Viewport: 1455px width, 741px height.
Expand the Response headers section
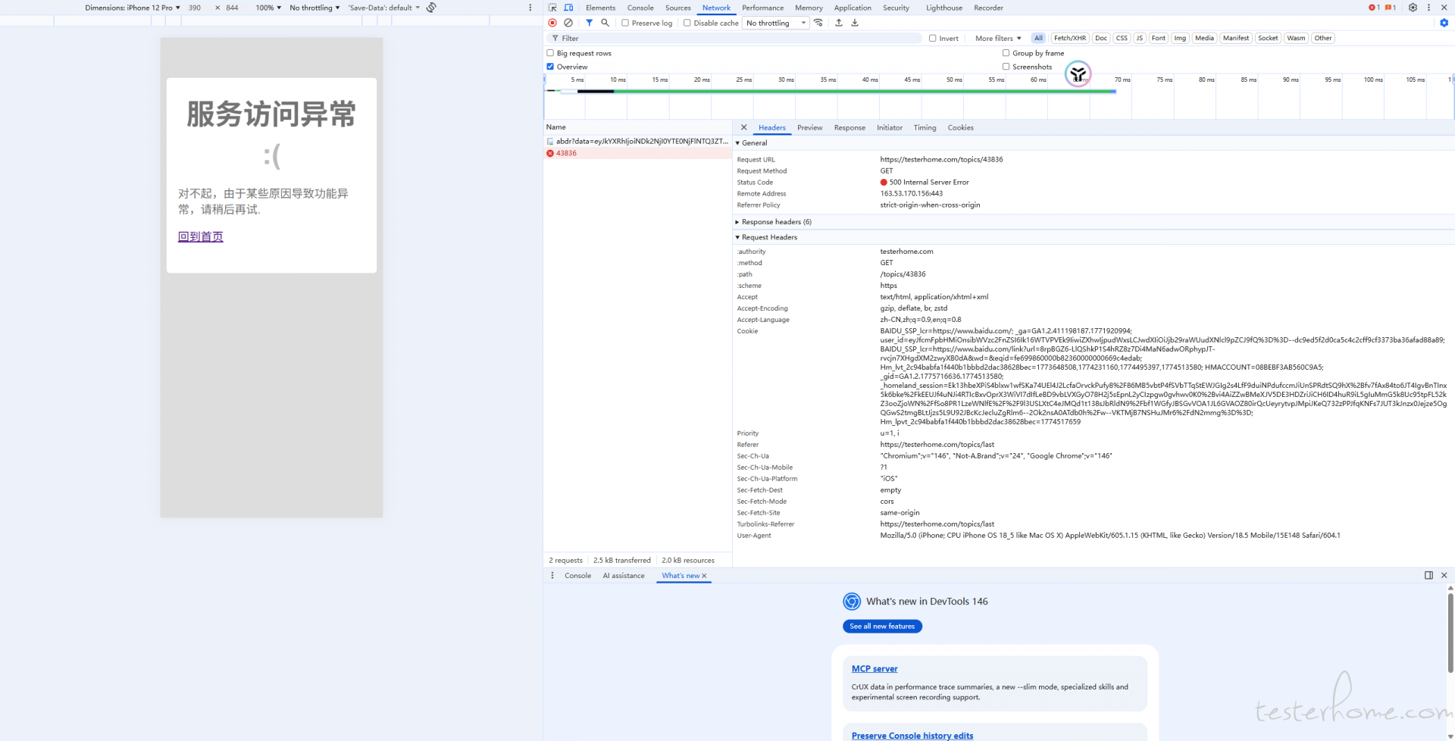click(x=776, y=222)
